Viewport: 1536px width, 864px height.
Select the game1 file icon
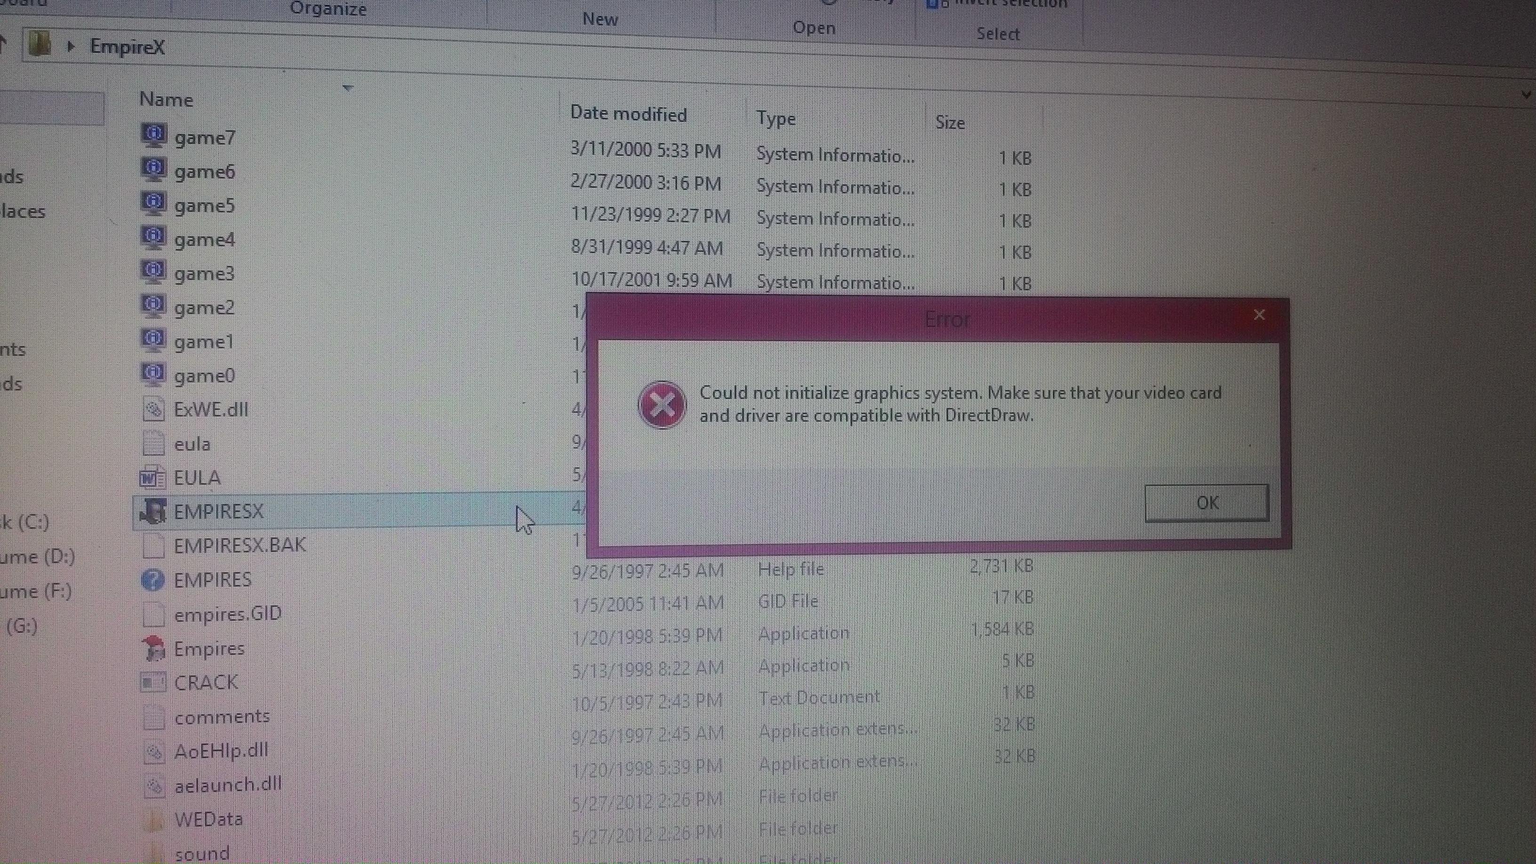(x=153, y=340)
